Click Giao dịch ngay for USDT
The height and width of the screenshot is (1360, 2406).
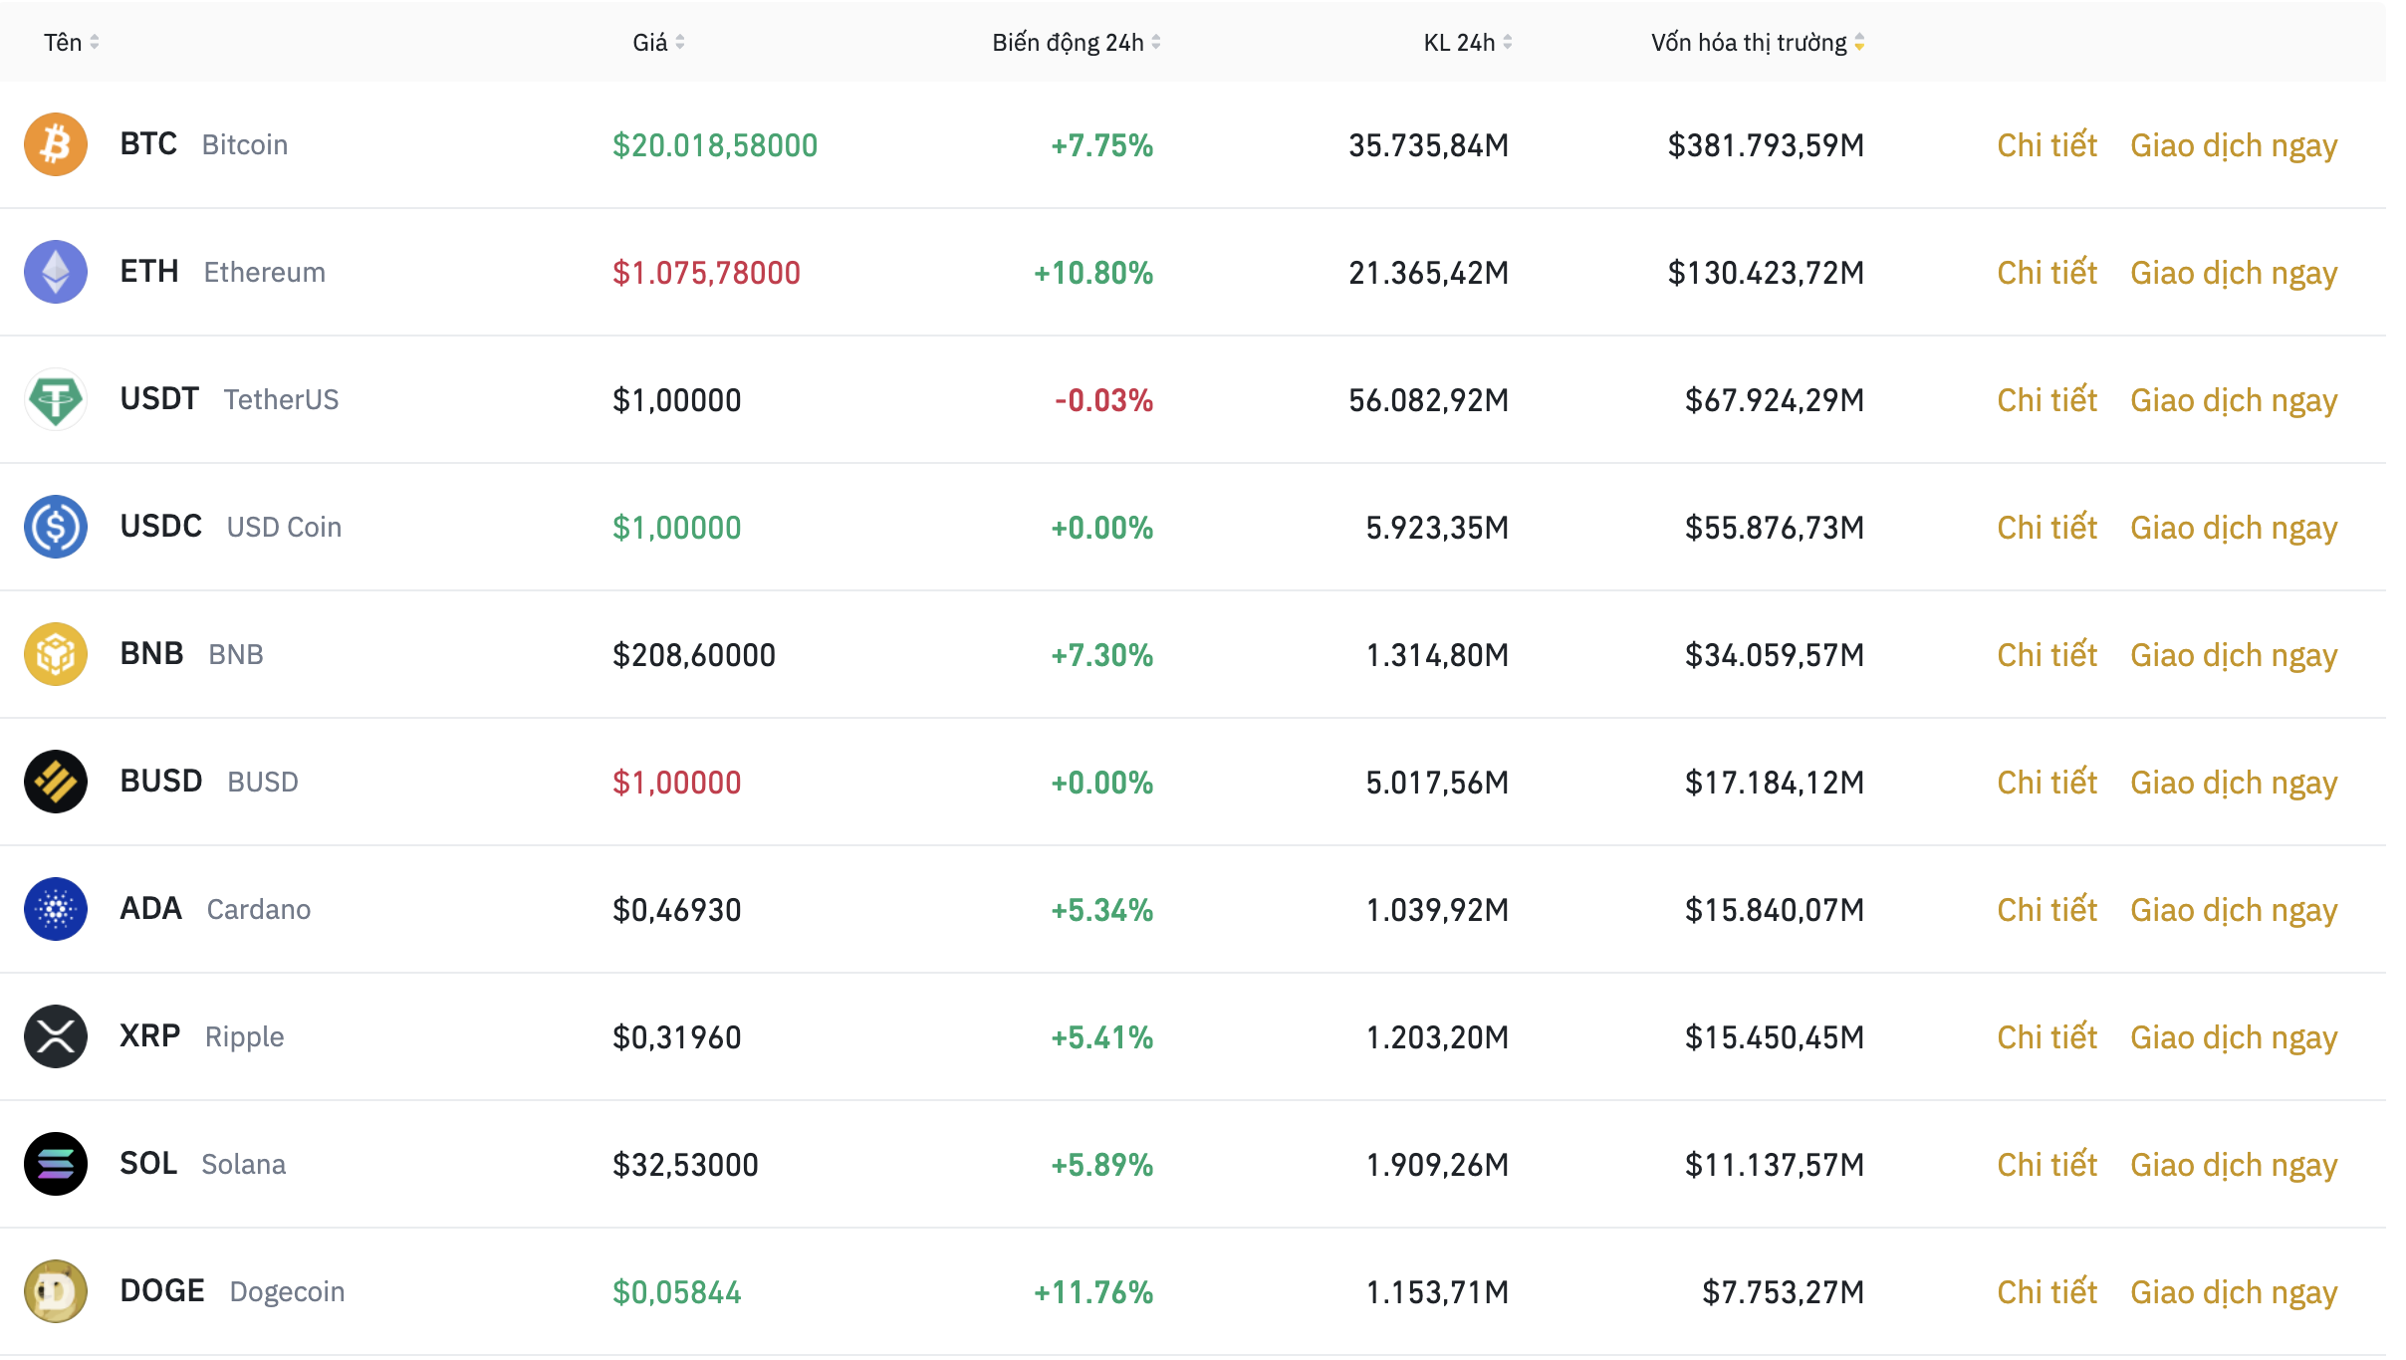[x=2234, y=401]
